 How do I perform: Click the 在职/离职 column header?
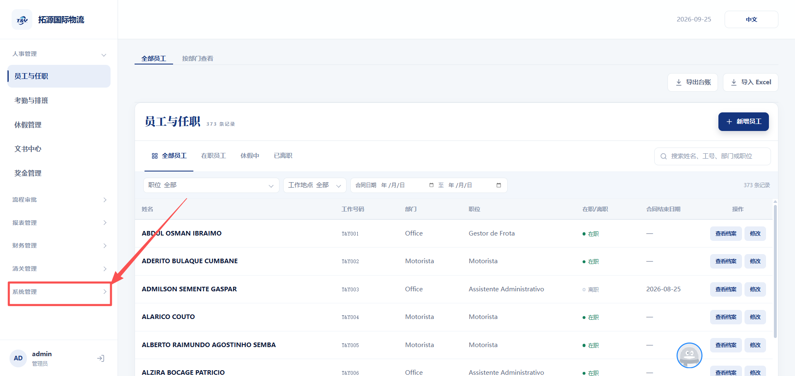click(x=595, y=209)
